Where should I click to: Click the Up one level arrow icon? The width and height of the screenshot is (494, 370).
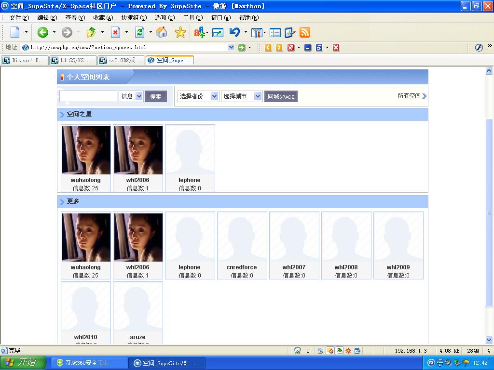tap(91, 32)
